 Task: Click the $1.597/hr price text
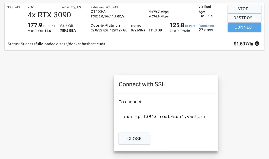[x=243, y=44]
